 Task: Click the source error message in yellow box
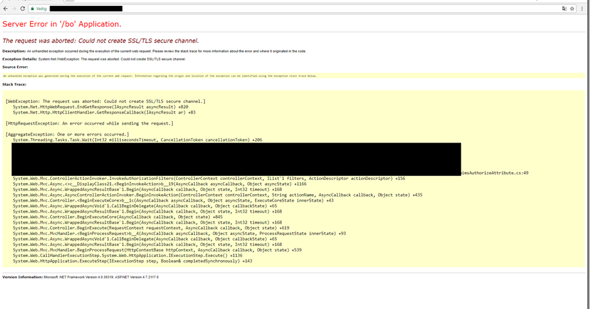click(160, 76)
